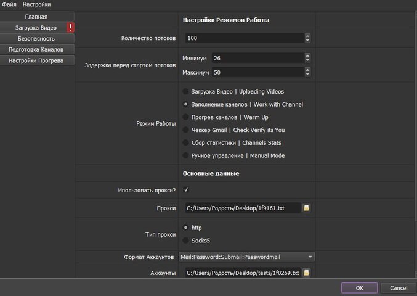Screen dimensions: 417x296
Task: Increase Количество потоков with up arrow
Action: (307, 36)
